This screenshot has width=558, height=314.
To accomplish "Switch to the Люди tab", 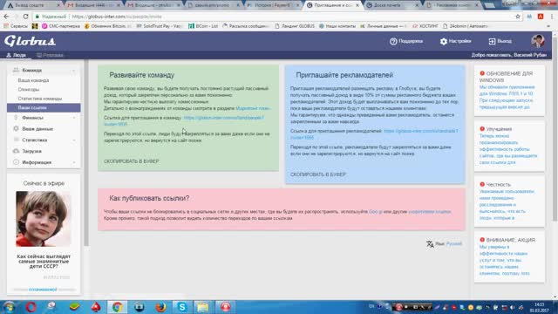I will 16,55.
